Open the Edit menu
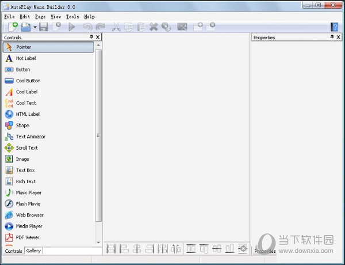345x265 pixels. (25, 17)
